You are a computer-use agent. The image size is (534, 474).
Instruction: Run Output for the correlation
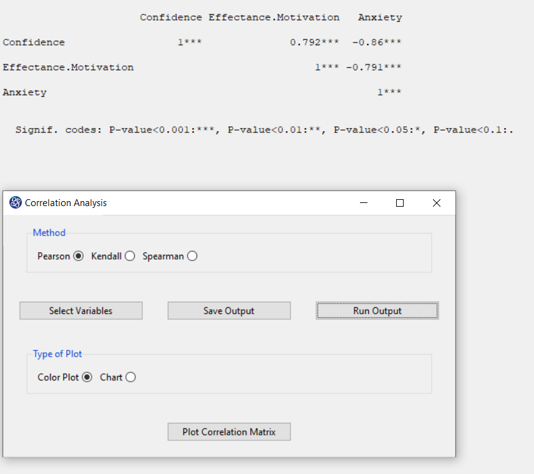pyautogui.click(x=377, y=310)
